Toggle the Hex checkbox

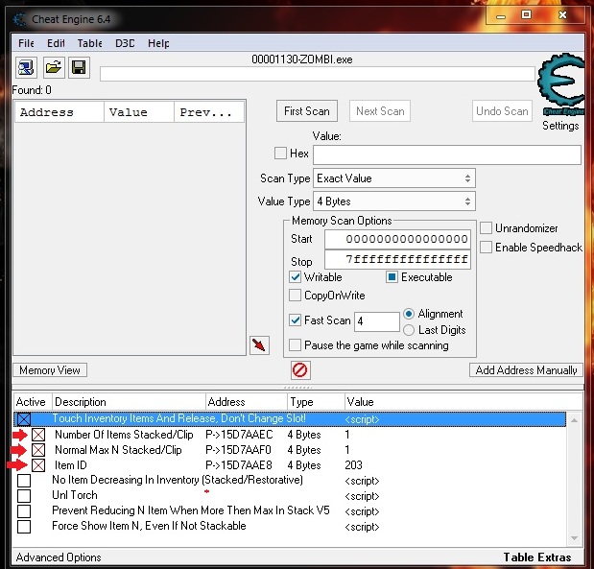pyautogui.click(x=280, y=154)
